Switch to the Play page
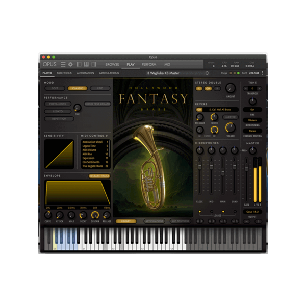The image size is (306, 306). pyautogui.click(x=131, y=64)
